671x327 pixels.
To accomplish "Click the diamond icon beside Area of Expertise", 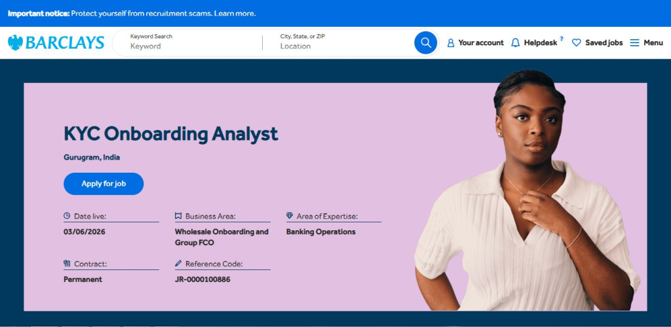I will [x=289, y=216].
